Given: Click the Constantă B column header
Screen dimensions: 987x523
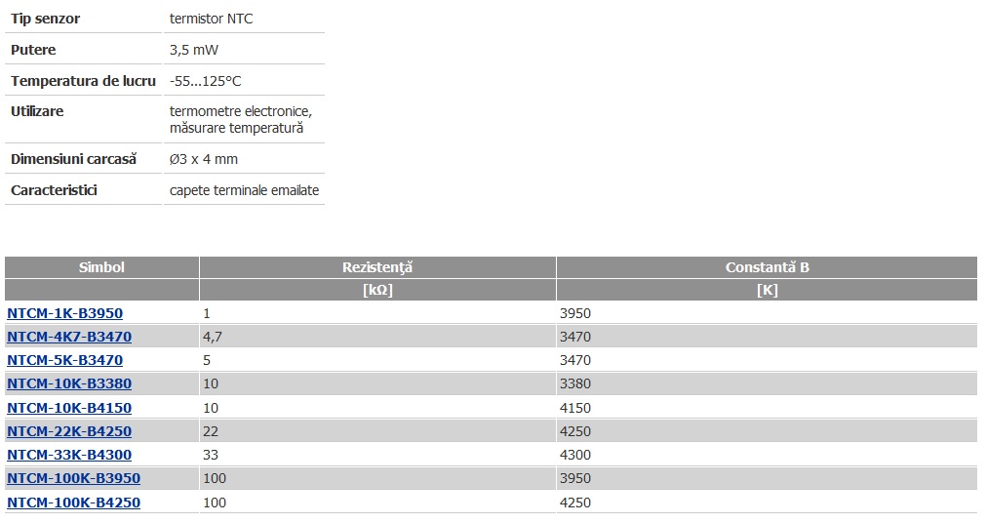Looking at the screenshot, I should pyautogui.click(x=767, y=267).
